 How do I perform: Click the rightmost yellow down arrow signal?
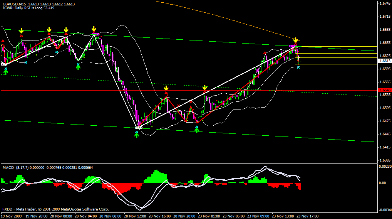click(x=295, y=40)
